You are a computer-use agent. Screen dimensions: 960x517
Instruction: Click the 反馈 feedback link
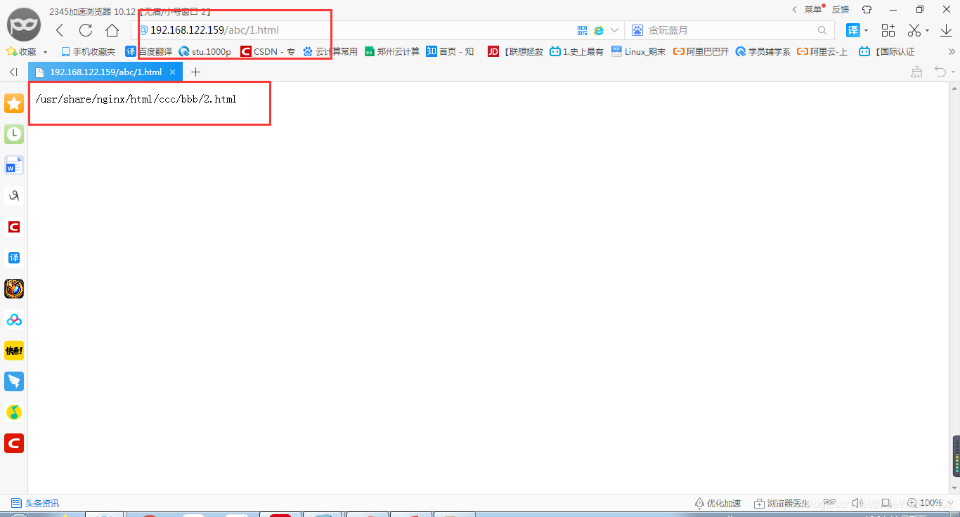841,10
